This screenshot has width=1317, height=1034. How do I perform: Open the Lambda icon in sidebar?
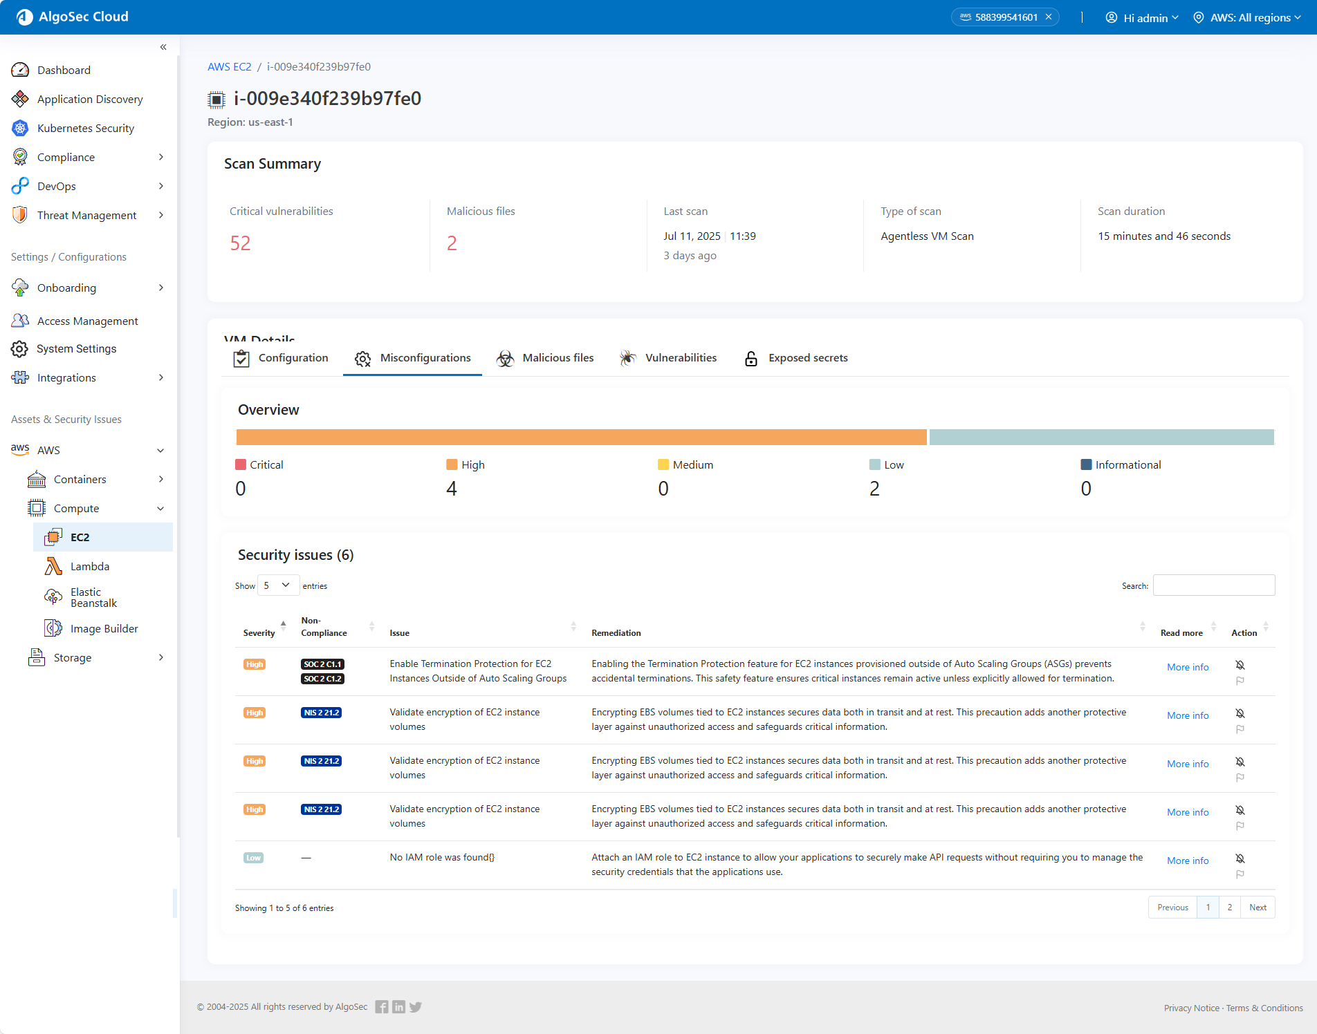pos(53,566)
